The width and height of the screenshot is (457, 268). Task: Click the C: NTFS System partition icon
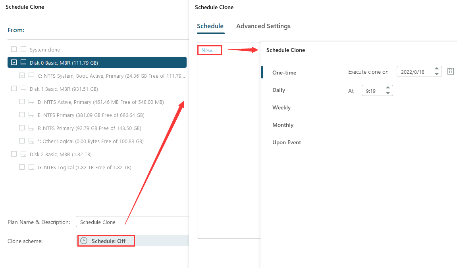click(x=31, y=75)
